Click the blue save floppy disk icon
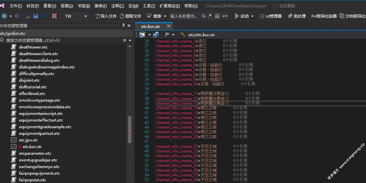 (x=35, y=16)
